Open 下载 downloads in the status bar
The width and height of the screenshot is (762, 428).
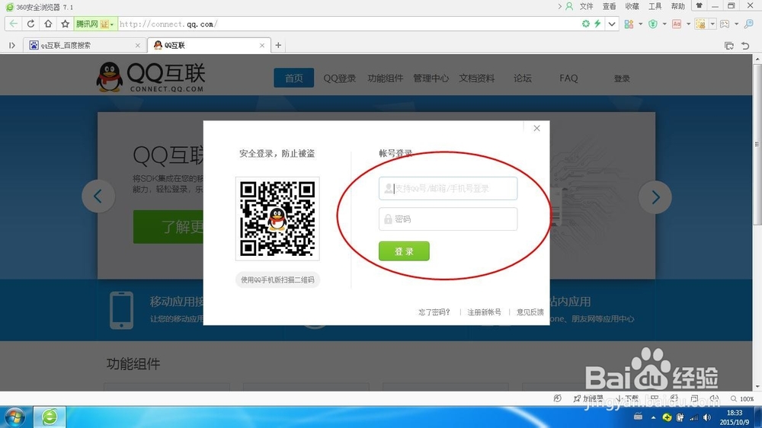627,398
